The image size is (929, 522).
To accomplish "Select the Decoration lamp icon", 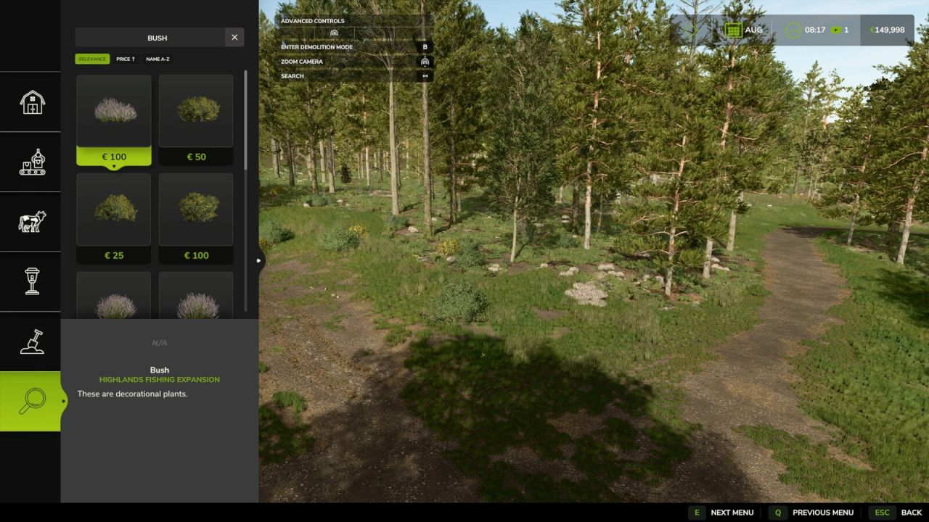I will (30, 283).
